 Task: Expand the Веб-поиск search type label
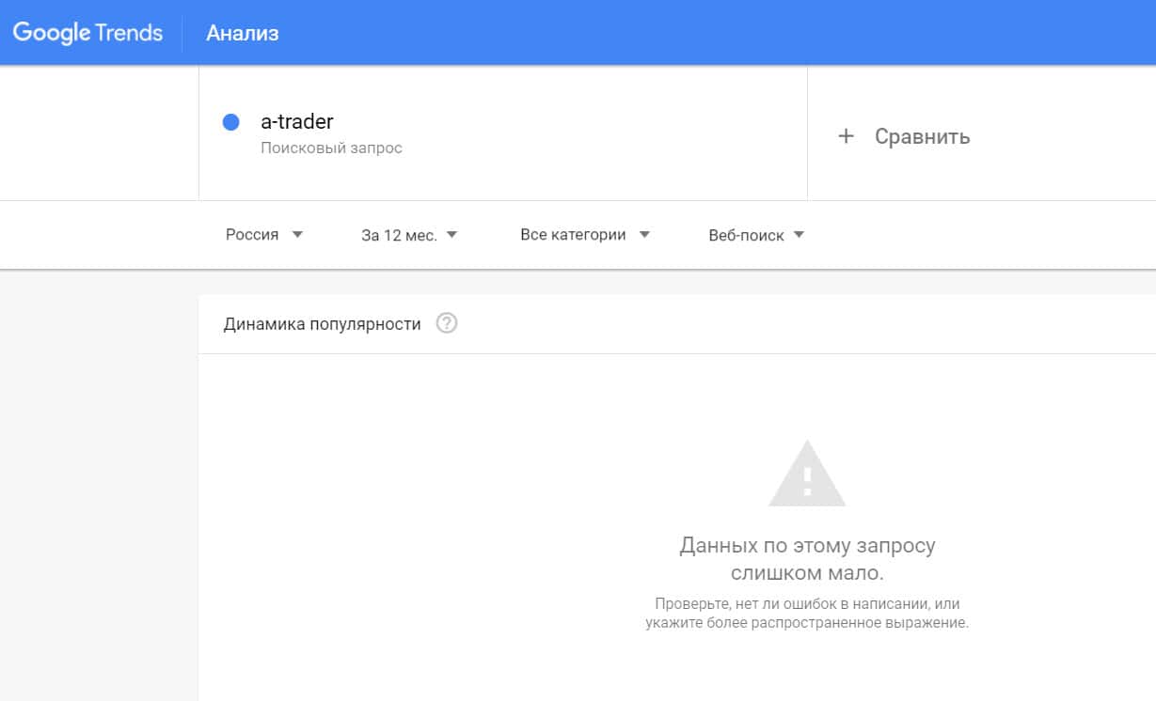pyautogui.click(x=746, y=235)
